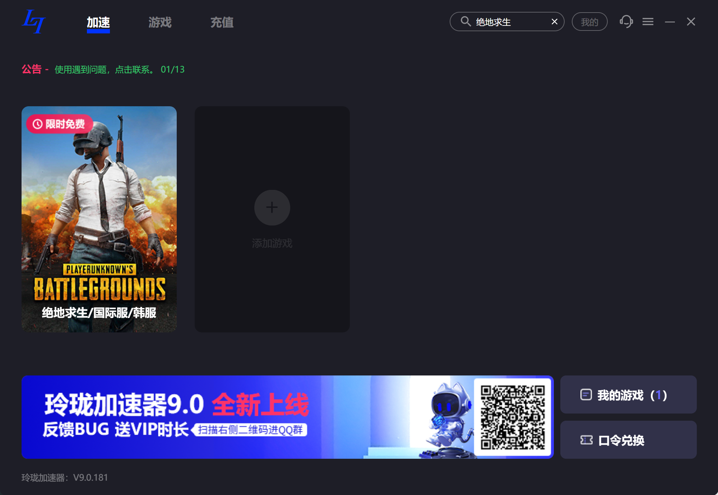Image resolution: width=718 pixels, height=495 pixels.
Task: Click the announcement 使用遇到问题，点击联系 link
Action: [x=105, y=69]
